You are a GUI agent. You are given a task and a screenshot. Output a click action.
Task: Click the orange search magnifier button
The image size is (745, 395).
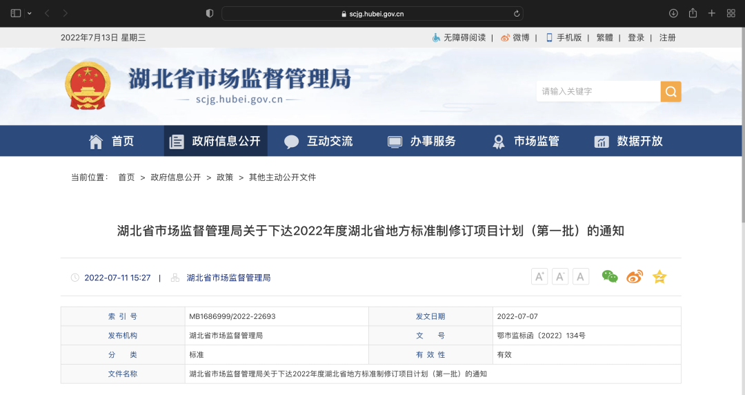click(670, 91)
